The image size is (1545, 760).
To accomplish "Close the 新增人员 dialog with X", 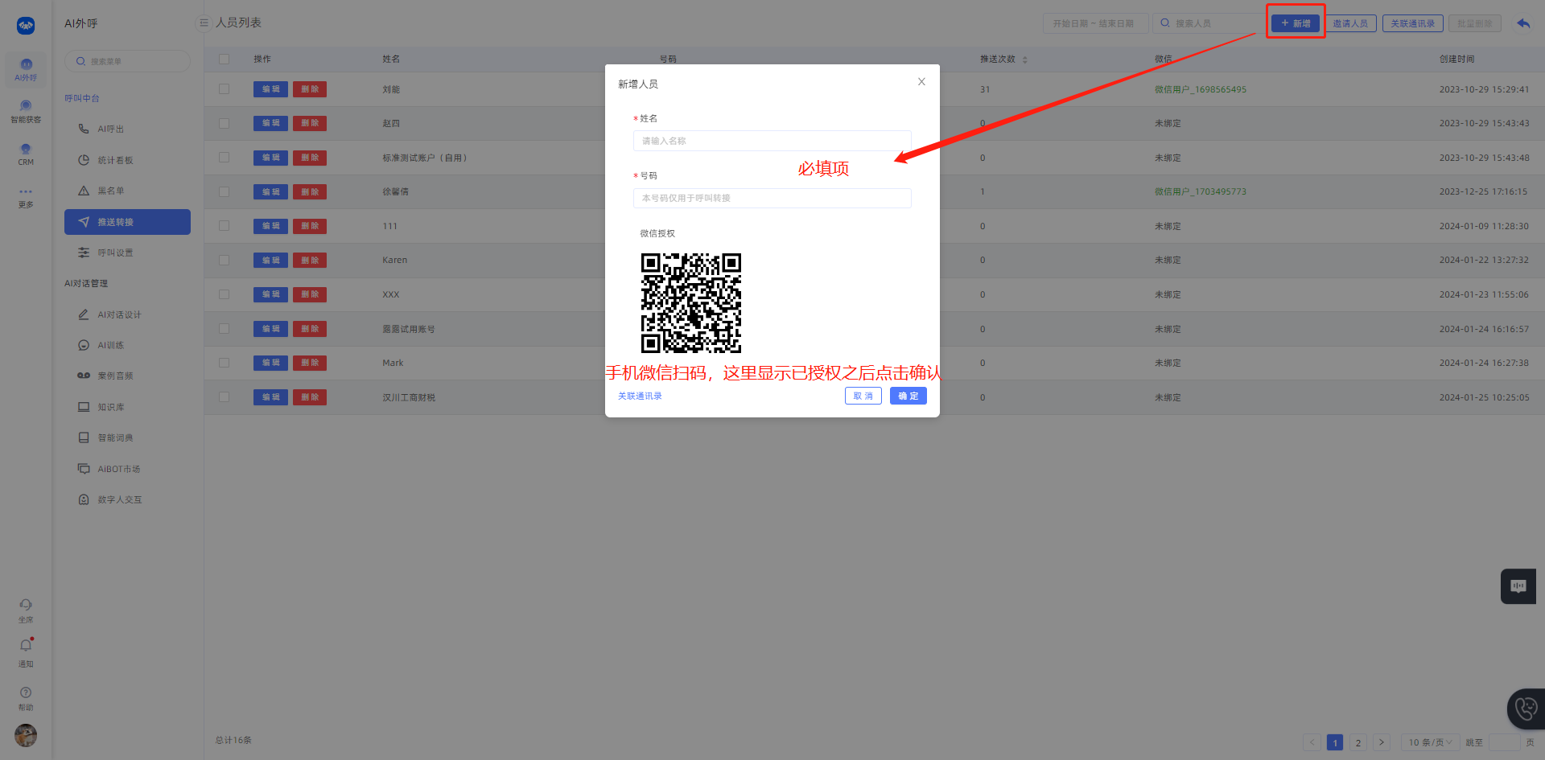I will tap(921, 82).
